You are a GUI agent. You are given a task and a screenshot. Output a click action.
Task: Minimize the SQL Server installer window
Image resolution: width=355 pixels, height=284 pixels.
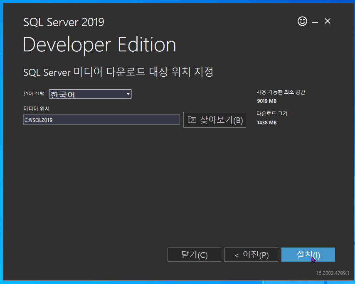315,22
